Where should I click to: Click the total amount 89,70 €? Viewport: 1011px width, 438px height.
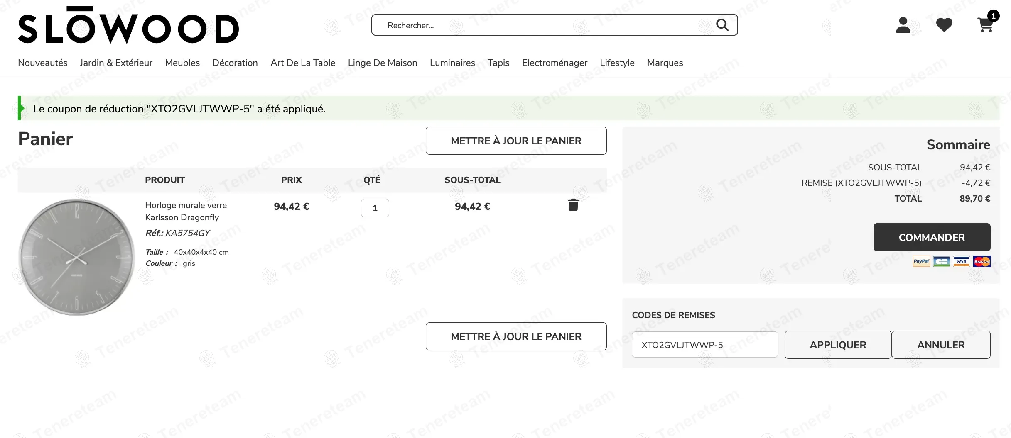point(975,199)
